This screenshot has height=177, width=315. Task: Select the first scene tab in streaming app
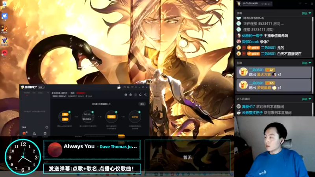[x=27, y=93]
